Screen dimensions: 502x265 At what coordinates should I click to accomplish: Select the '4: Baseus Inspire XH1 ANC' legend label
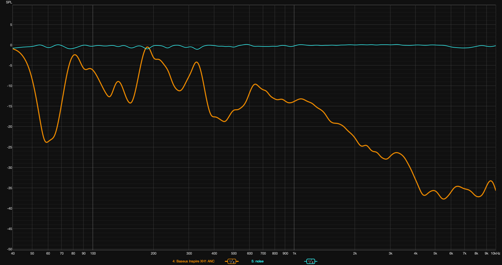click(x=193, y=261)
